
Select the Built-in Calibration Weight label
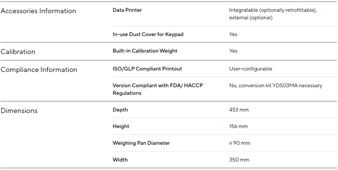click(145, 51)
